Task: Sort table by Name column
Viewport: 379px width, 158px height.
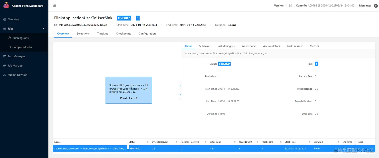Action: pyautogui.click(x=57, y=142)
